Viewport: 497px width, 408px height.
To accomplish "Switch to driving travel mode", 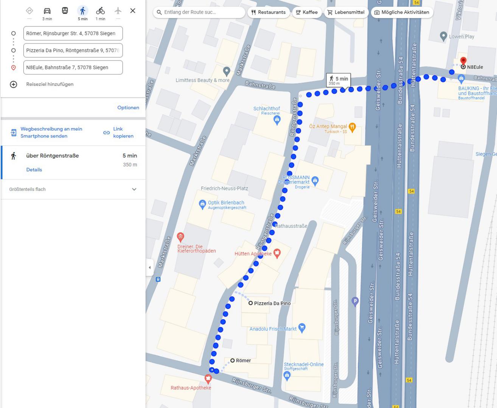I will 47,11.
